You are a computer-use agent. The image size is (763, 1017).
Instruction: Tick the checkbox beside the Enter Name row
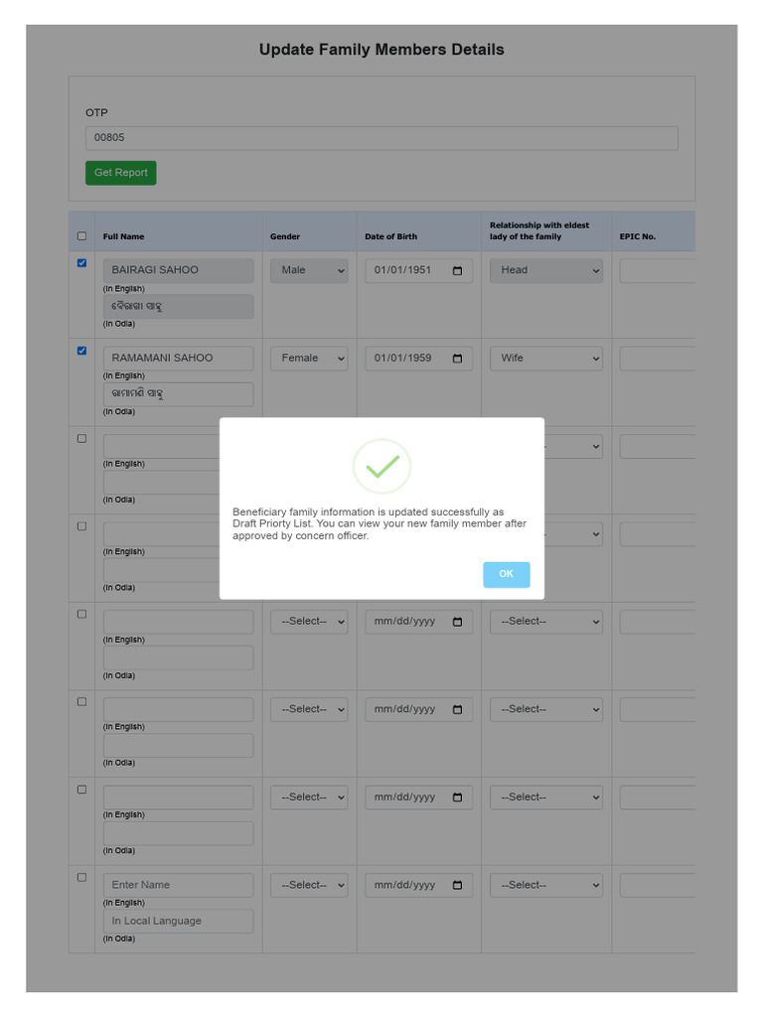(x=81, y=877)
